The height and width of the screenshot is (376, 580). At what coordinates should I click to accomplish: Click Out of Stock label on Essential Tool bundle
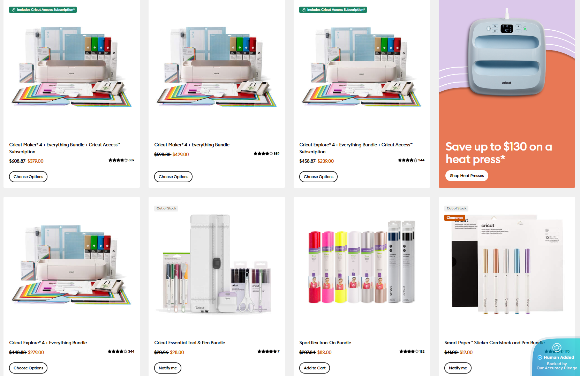click(166, 208)
